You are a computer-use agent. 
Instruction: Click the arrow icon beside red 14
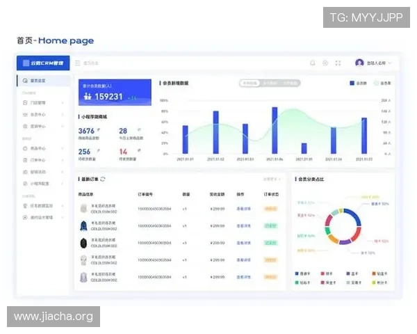click(x=139, y=150)
